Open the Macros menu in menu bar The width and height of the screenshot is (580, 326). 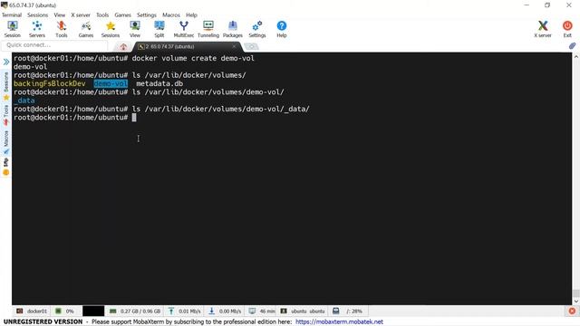pyautogui.click(x=171, y=15)
